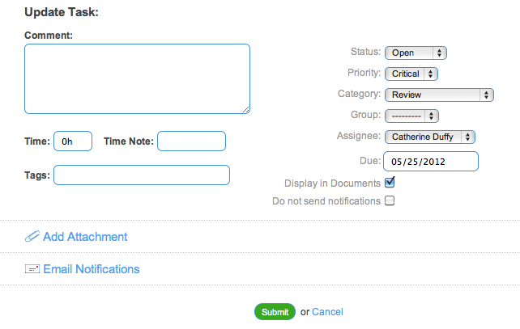Open the Email Notifications link
The height and width of the screenshot is (329, 520).
pos(92,269)
